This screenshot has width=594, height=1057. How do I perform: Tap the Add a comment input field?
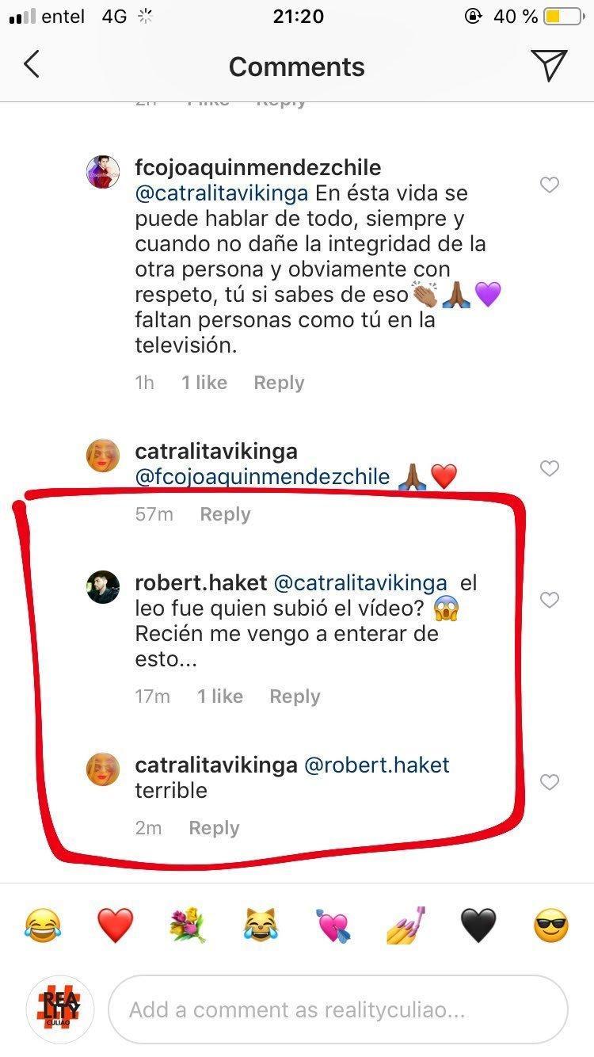(338, 1010)
